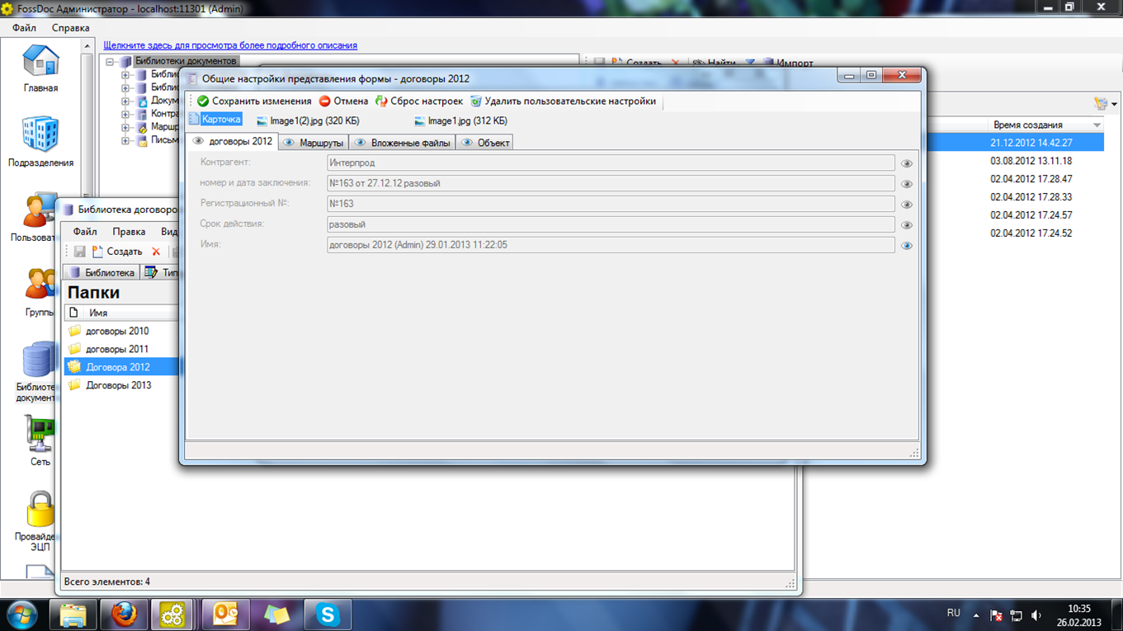The height and width of the screenshot is (631, 1123).
Task: Open Подразделения in the left sidebar
Action: tap(40, 141)
